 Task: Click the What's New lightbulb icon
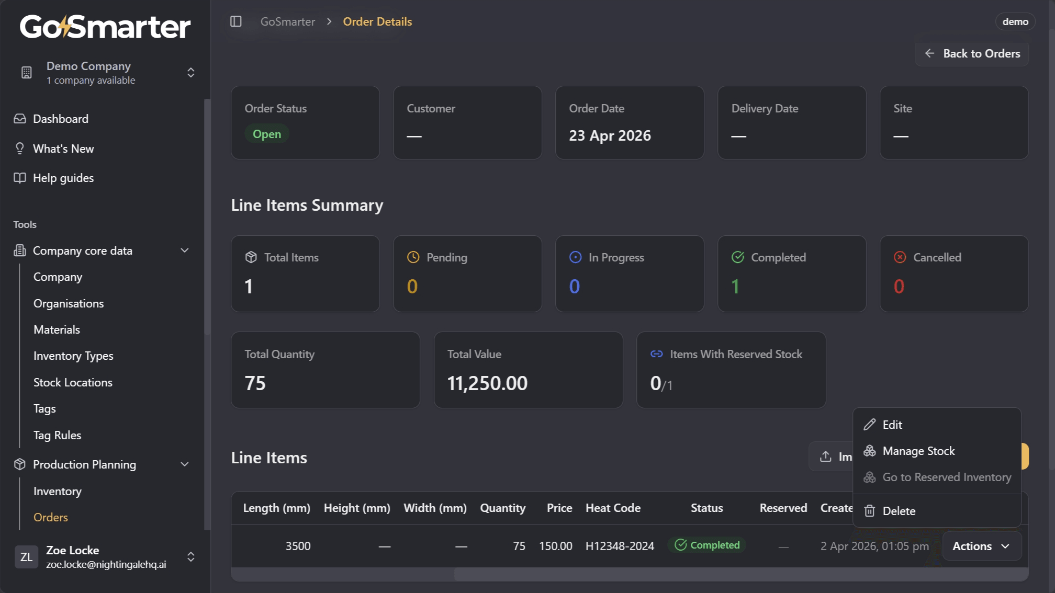(x=20, y=149)
